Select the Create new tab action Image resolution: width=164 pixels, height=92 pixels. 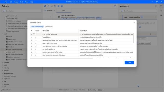pos(13,16)
